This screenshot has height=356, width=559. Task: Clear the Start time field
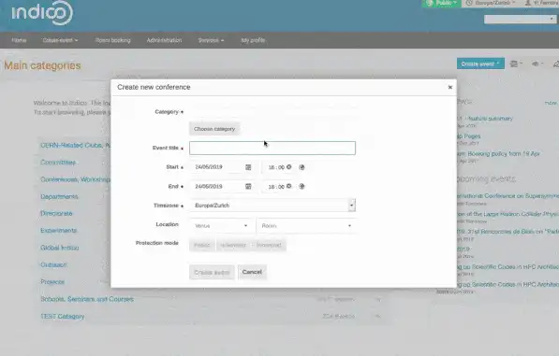click(288, 167)
